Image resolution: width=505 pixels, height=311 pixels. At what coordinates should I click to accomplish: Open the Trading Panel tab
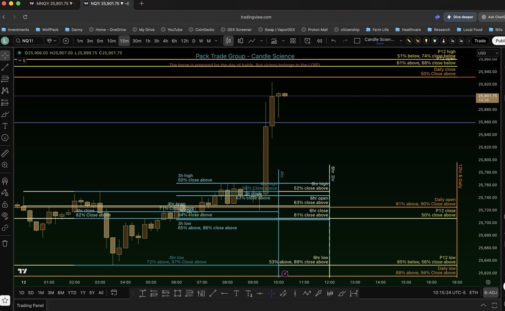[x=30, y=306]
